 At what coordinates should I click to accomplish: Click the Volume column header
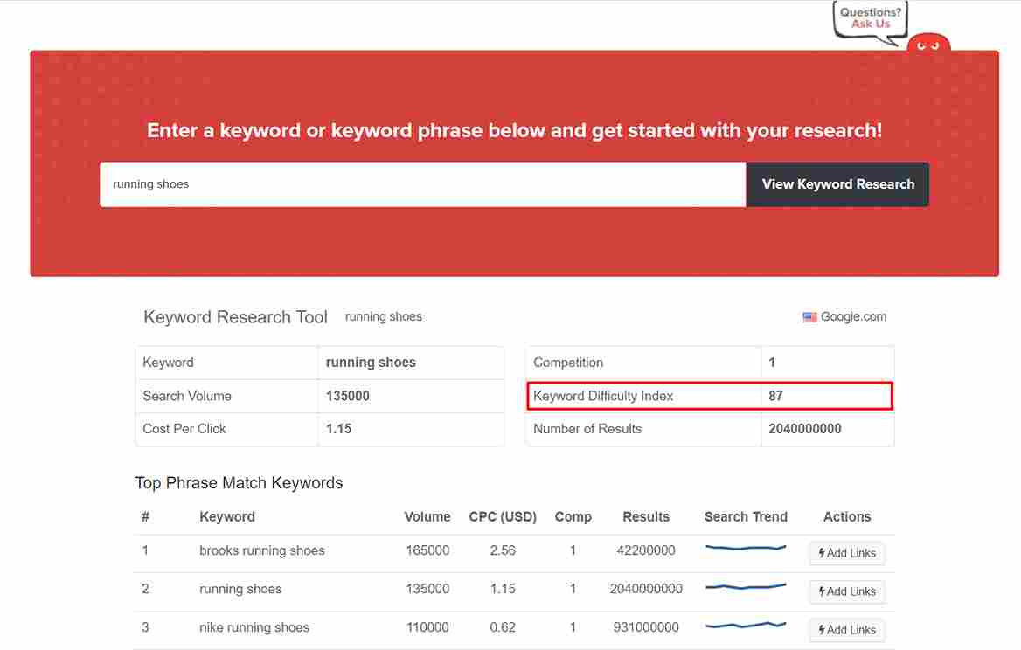(x=427, y=517)
